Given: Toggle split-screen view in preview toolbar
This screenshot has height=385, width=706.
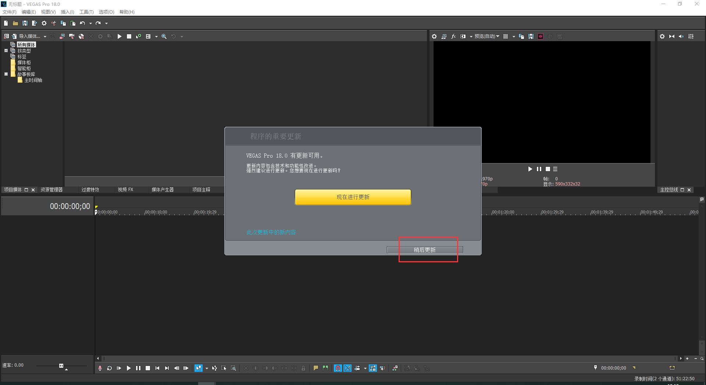Looking at the screenshot, I should pyautogui.click(x=463, y=36).
